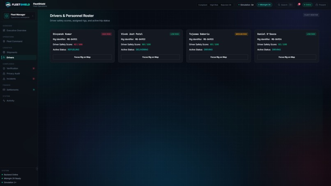331x186 pixels.
Task: Click the Verification count badge
Action: tap(34, 69)
